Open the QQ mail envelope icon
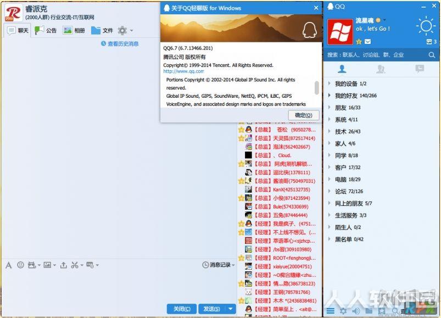441x318 pixels. pyautogui.click(x=367, y=42)
